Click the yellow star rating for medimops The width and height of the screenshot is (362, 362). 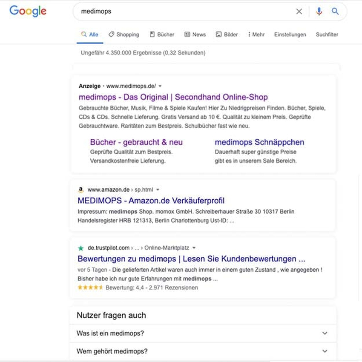point(90,287)
